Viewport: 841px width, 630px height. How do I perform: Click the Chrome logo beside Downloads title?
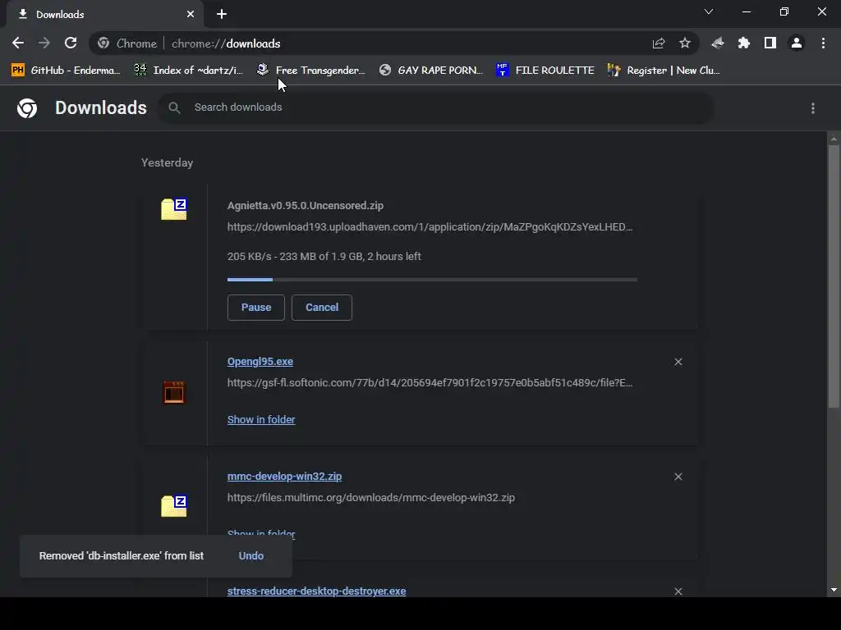tap(27, 108)
